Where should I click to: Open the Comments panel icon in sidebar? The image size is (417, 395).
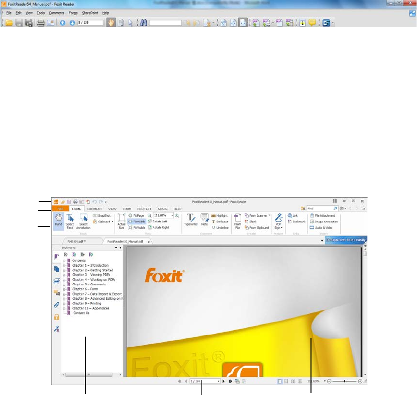tap(57, 293)
